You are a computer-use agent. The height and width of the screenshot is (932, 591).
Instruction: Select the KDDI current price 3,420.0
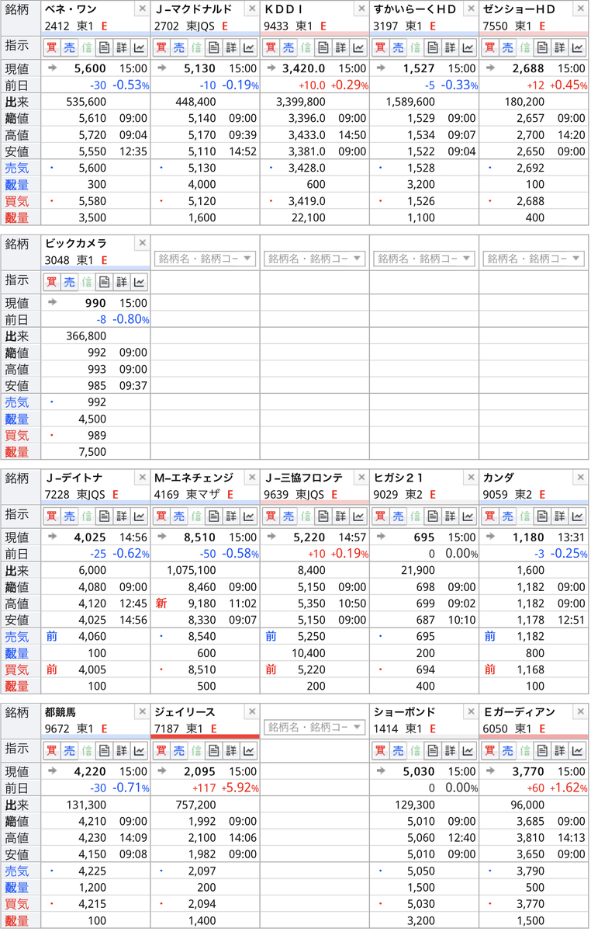[x=303, y=68]
